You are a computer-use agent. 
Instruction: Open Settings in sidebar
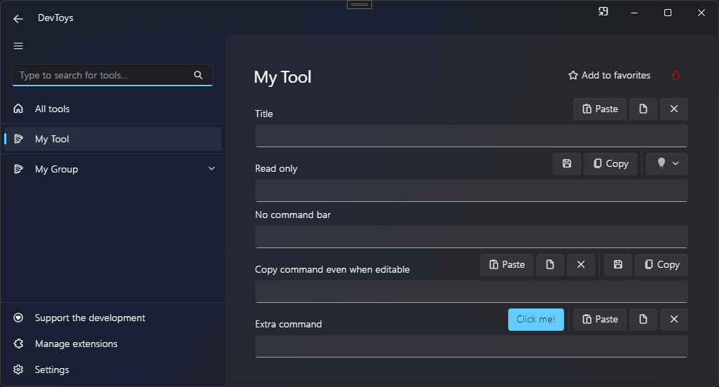click(113, 369)
